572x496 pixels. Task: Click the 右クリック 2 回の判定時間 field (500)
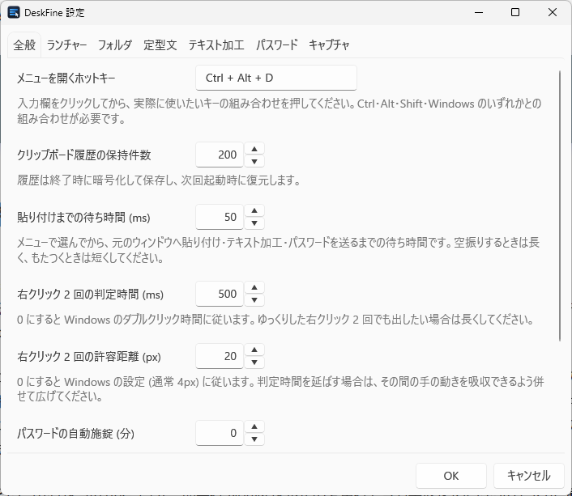click(x=220, y=294)
